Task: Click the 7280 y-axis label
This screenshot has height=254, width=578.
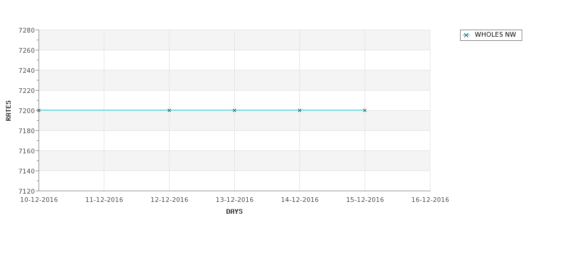Action: (x=27, y=30)
